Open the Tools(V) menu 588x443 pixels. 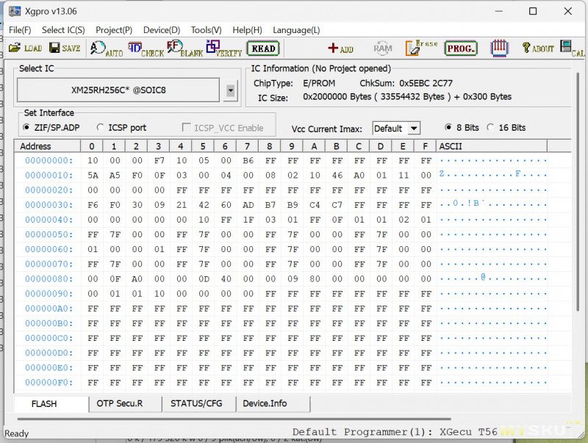pos(206,30)
